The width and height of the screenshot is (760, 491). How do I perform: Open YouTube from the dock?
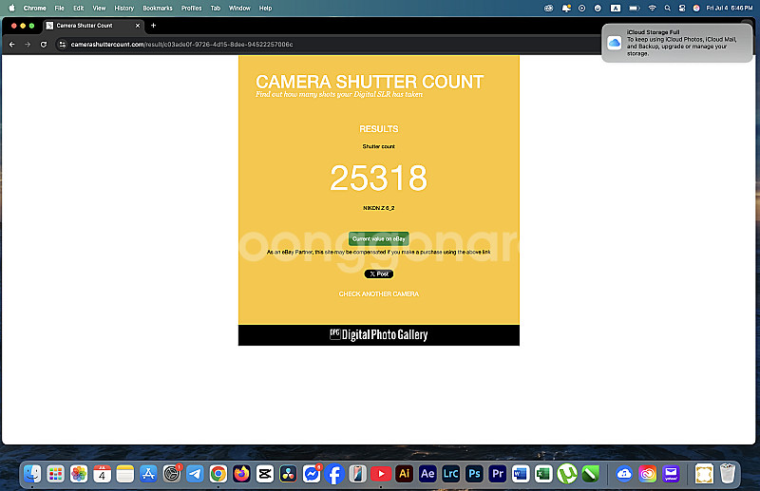[x=381, y=474]
